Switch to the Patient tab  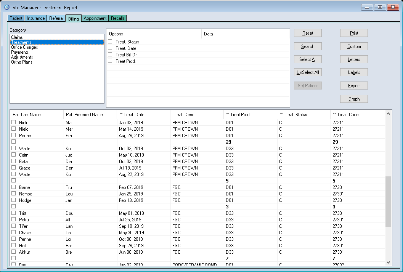click(16, 18)
